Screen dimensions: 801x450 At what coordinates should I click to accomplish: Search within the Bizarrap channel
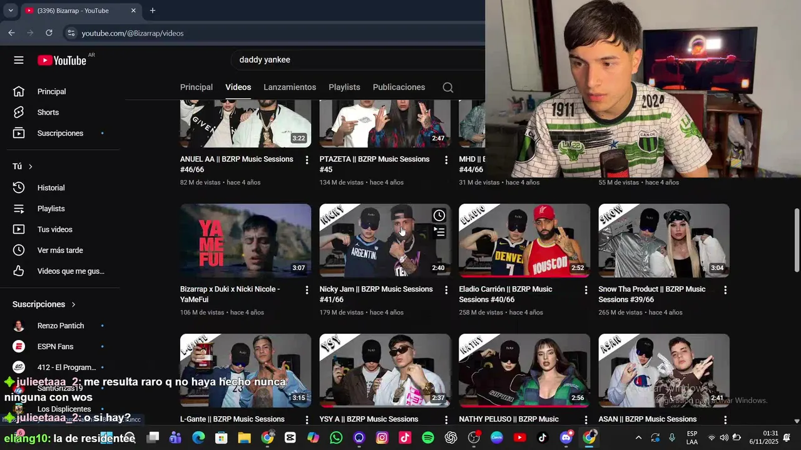pyautogui.click(x=448, y=87)
